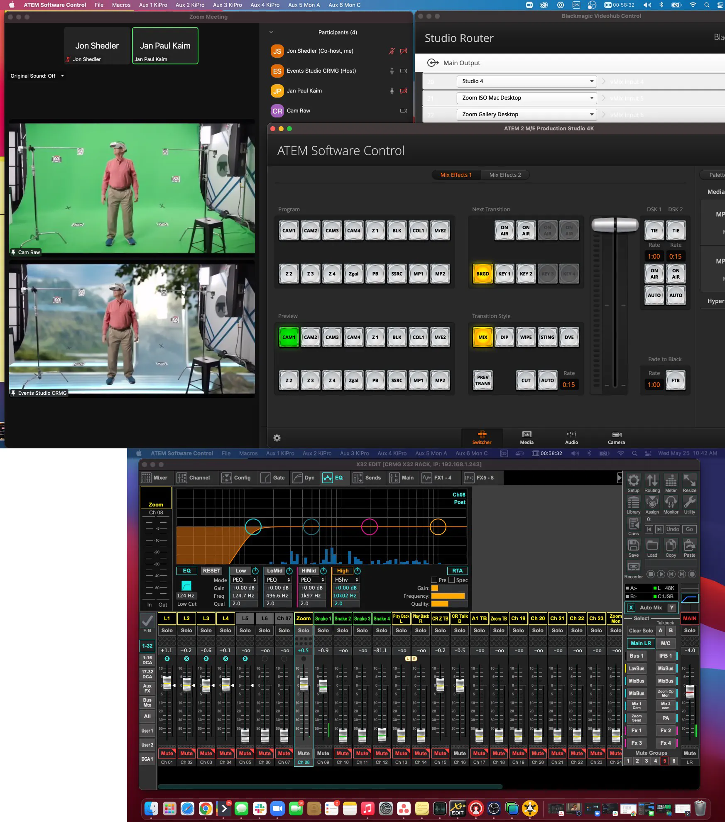Toggle the Low EQ band power

pos(255,571)
